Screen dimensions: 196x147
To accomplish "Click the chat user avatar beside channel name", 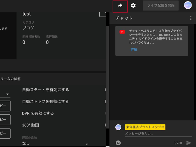I will pos(118,127).
